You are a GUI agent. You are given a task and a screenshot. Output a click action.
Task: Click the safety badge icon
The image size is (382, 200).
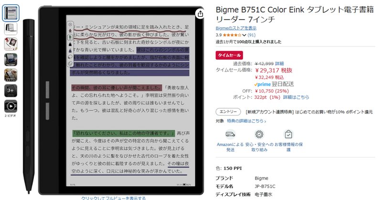click(x=259, y=134)
